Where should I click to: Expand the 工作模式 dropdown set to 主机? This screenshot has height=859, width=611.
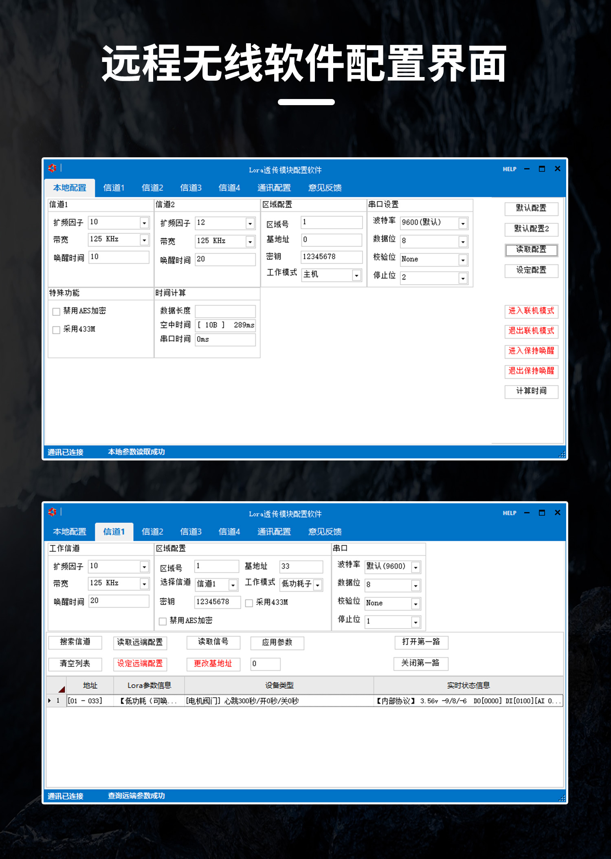pos(356,275)
